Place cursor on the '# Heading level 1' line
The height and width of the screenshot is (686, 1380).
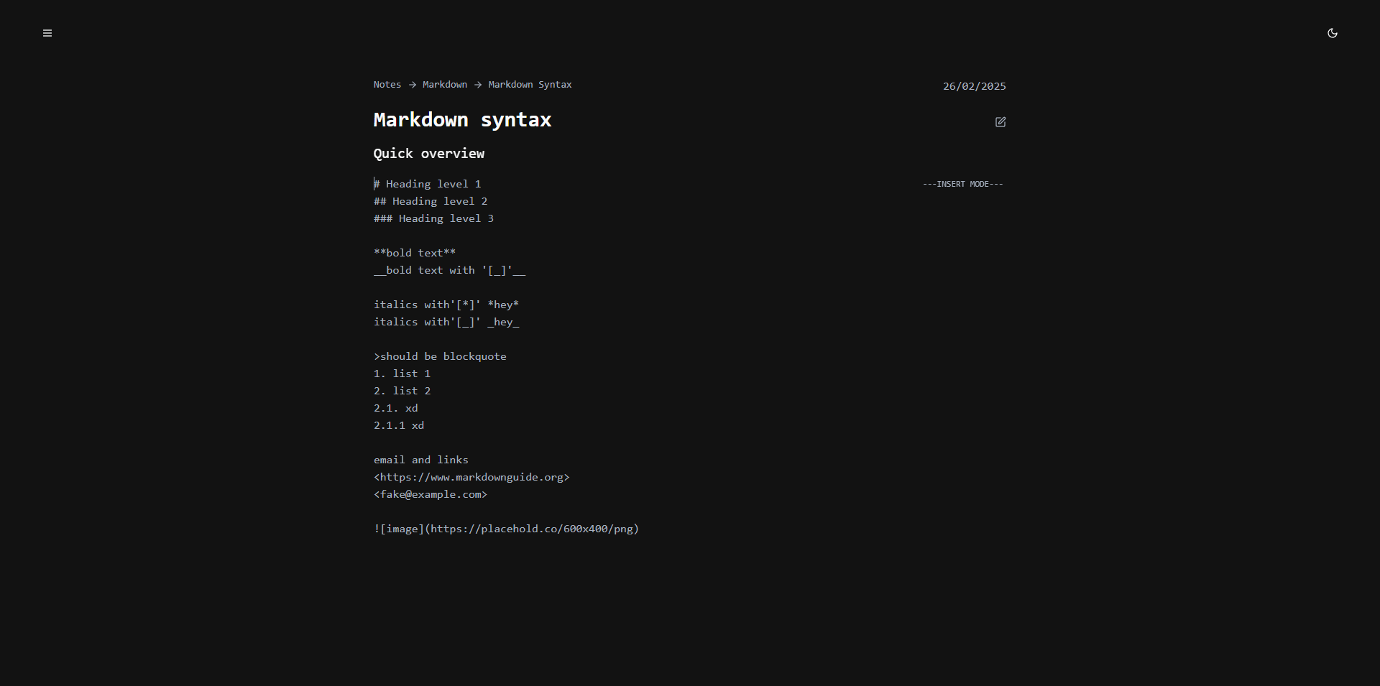[428, 185]
